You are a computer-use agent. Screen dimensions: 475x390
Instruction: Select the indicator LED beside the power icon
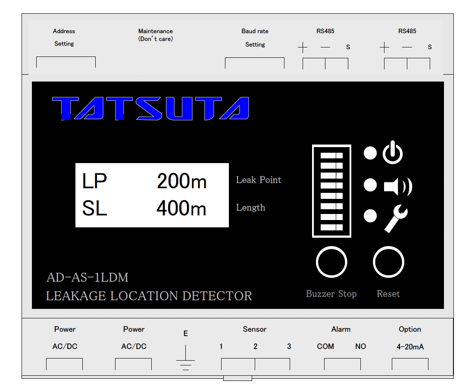(x=370, y=153)
